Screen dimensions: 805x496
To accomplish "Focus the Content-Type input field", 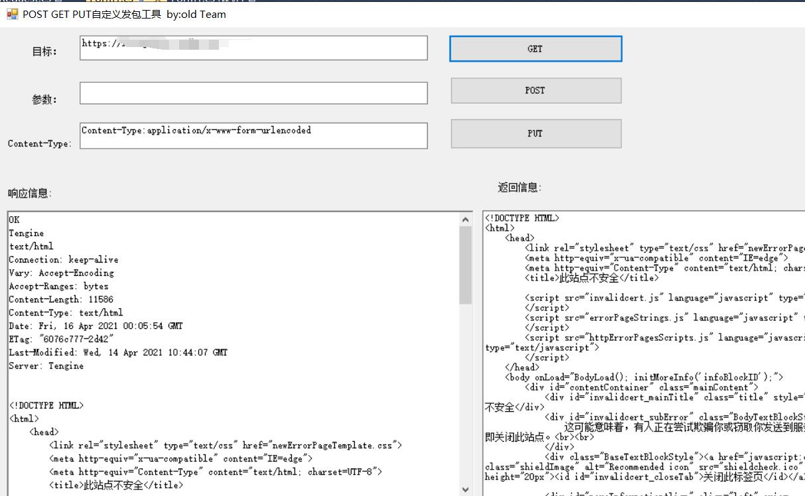I will (253, 135).
